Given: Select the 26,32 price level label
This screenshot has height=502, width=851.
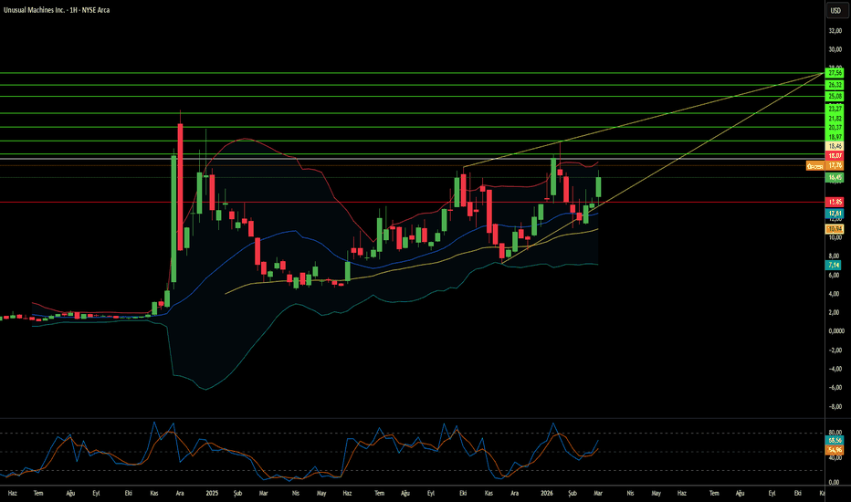Looking at the screenshot, I should point(835,84).
